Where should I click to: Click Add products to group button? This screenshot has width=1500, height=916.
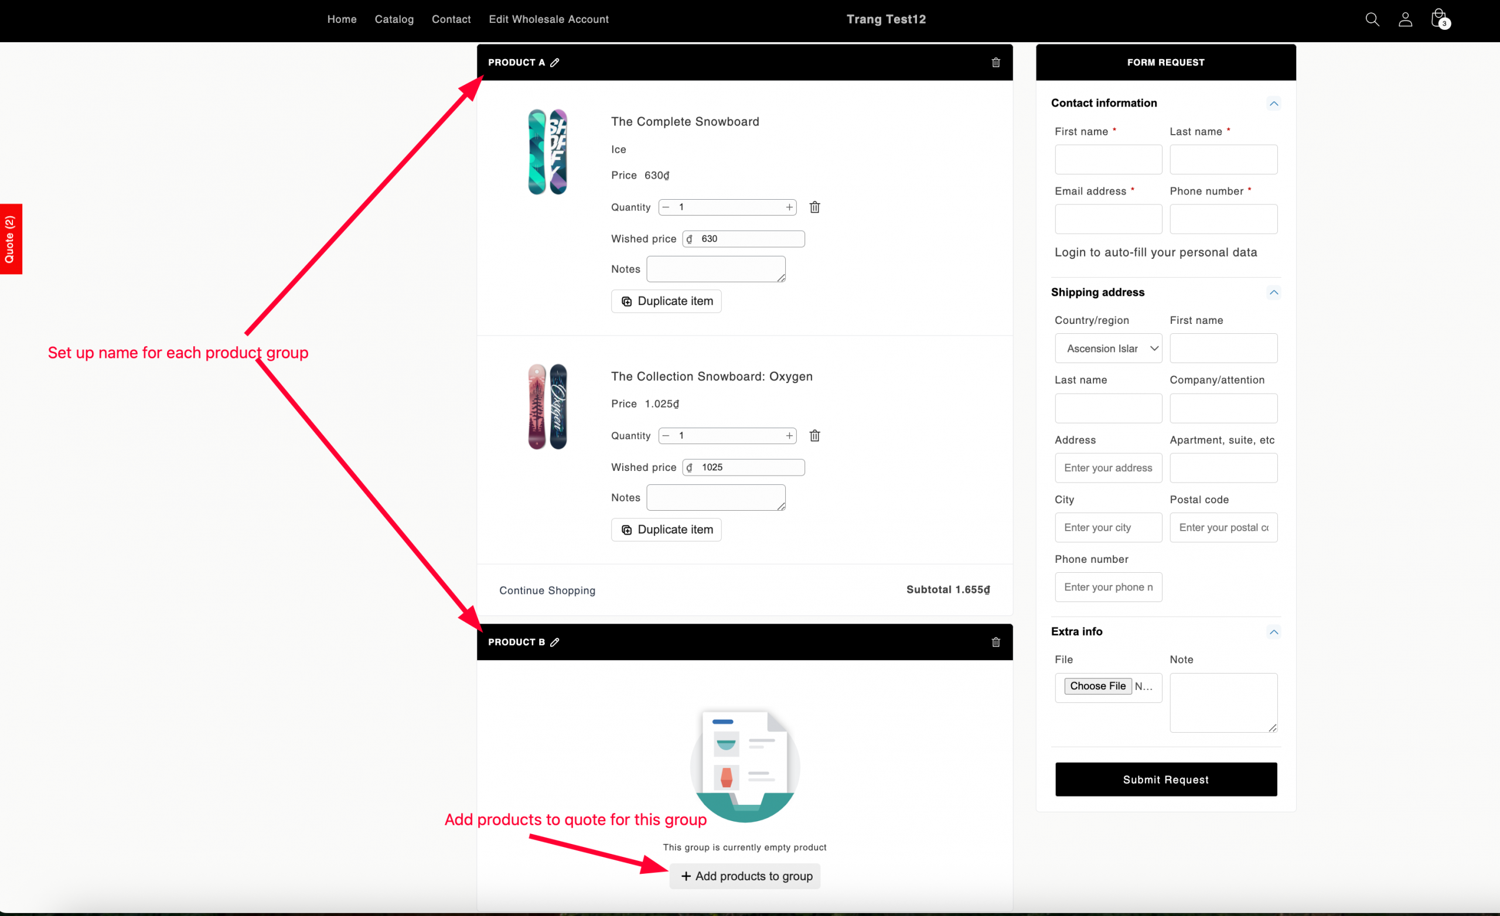click(x=745, y=876)
